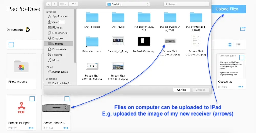Open more options dots under Quotes.txt
This screenshot has width=256, height=133.
coord(241,87)
